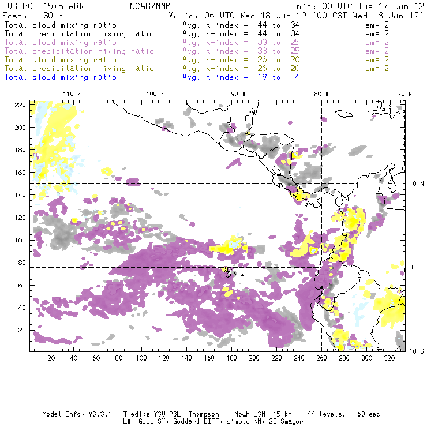Select the "2D Smagor" text in the footer
Screen dimensions: 427x427
pyautogui.click(x=286, y=422)
